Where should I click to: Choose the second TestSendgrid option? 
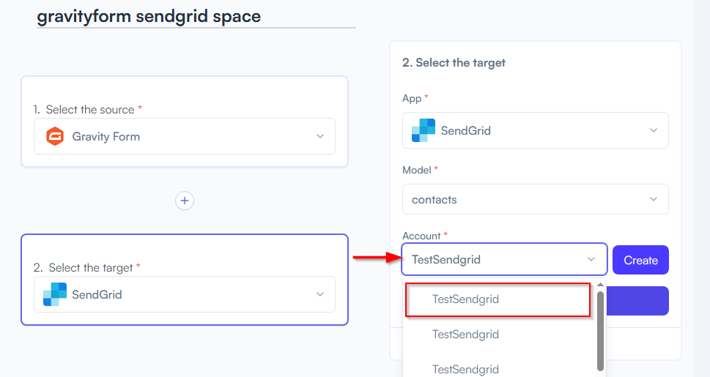tap(465, 335)
